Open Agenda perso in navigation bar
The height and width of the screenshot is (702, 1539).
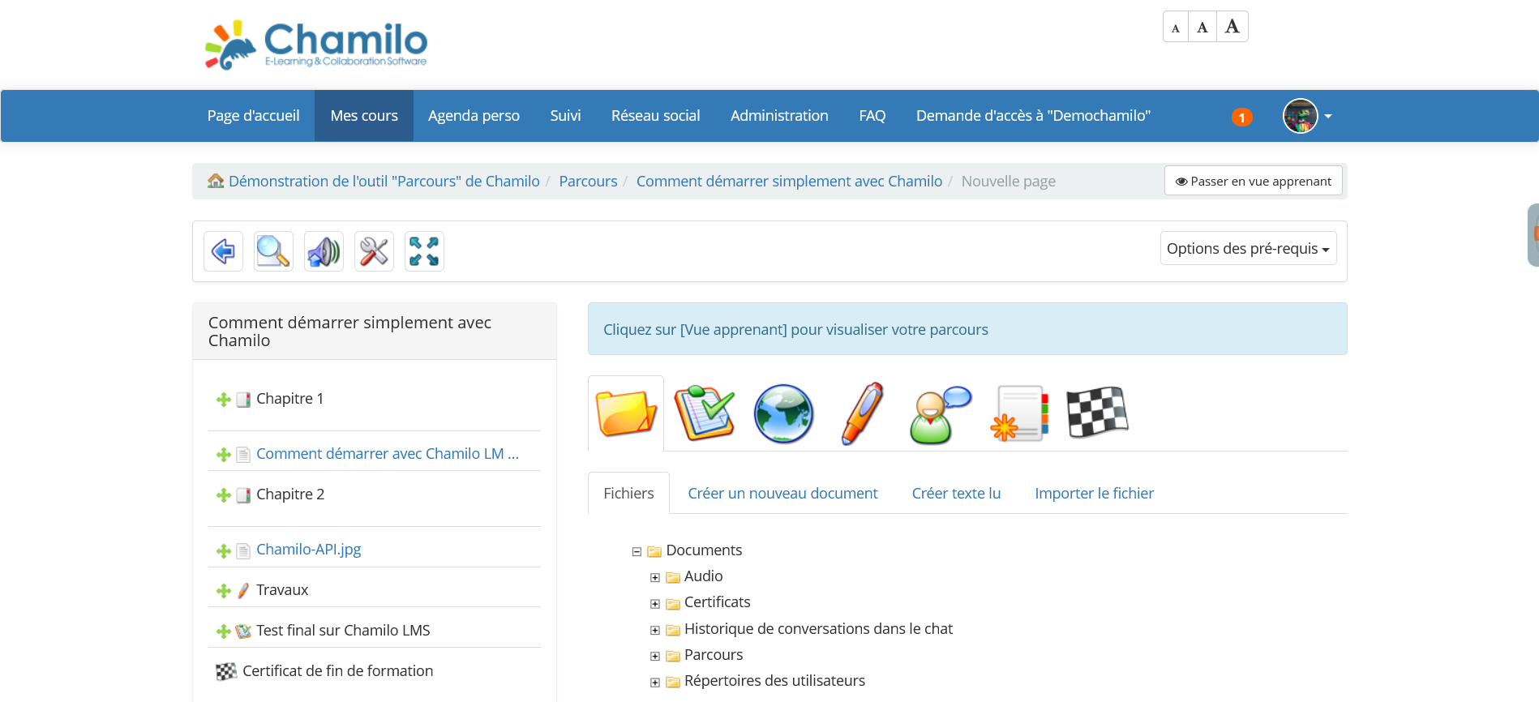[474, 116]
